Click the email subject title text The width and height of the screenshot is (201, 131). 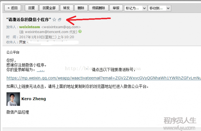[x=29, y=20]
